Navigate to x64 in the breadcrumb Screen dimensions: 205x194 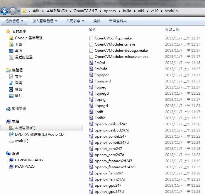coord(141,11)
